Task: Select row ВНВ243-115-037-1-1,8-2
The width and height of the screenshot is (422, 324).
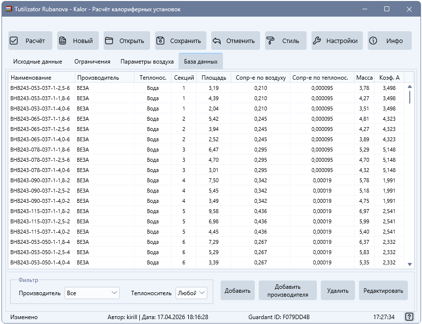Action: coord(206,211)
